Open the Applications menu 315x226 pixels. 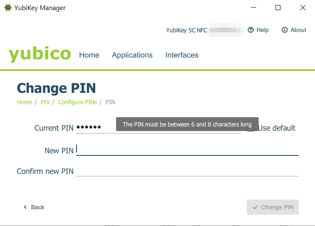tap(132, 55)
